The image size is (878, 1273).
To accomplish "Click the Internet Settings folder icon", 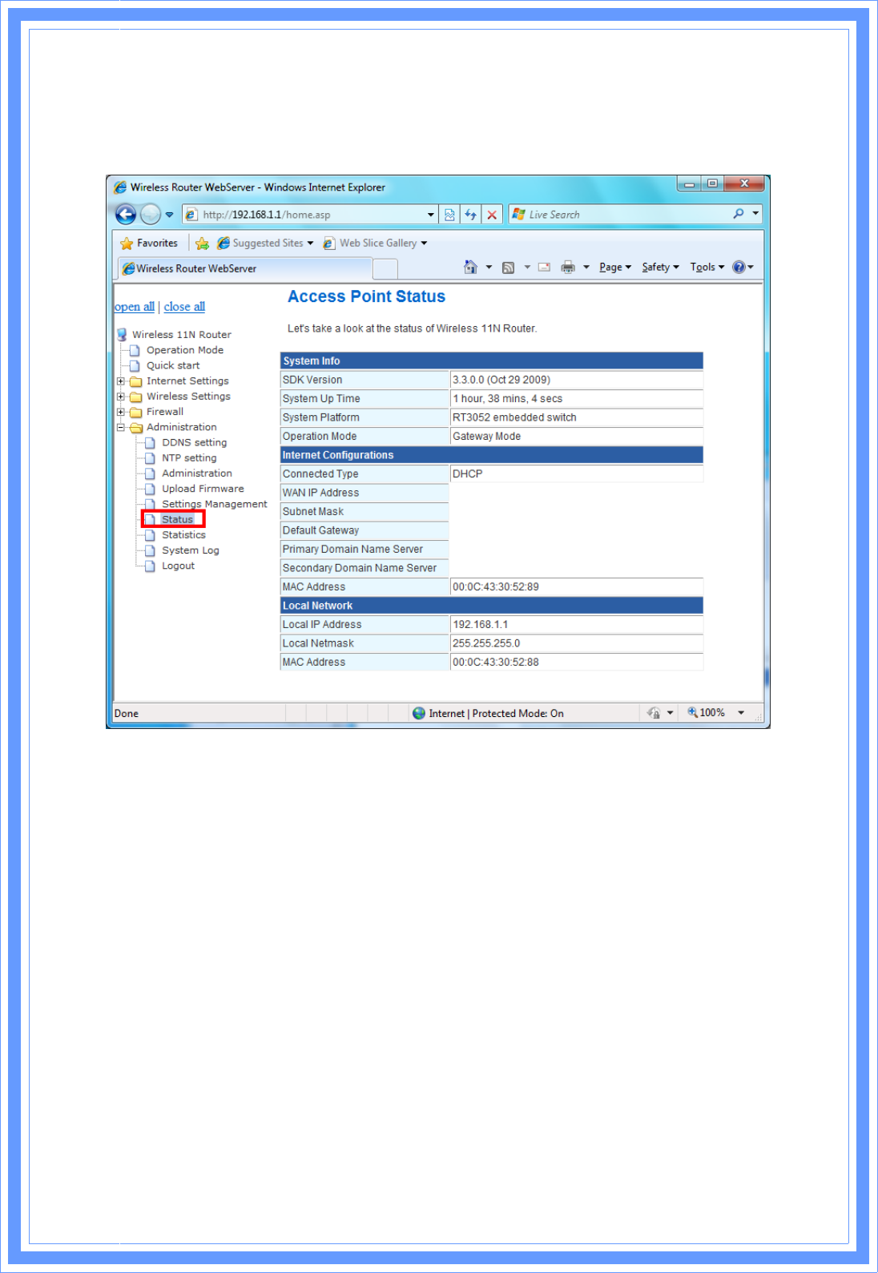I will 136,381.
